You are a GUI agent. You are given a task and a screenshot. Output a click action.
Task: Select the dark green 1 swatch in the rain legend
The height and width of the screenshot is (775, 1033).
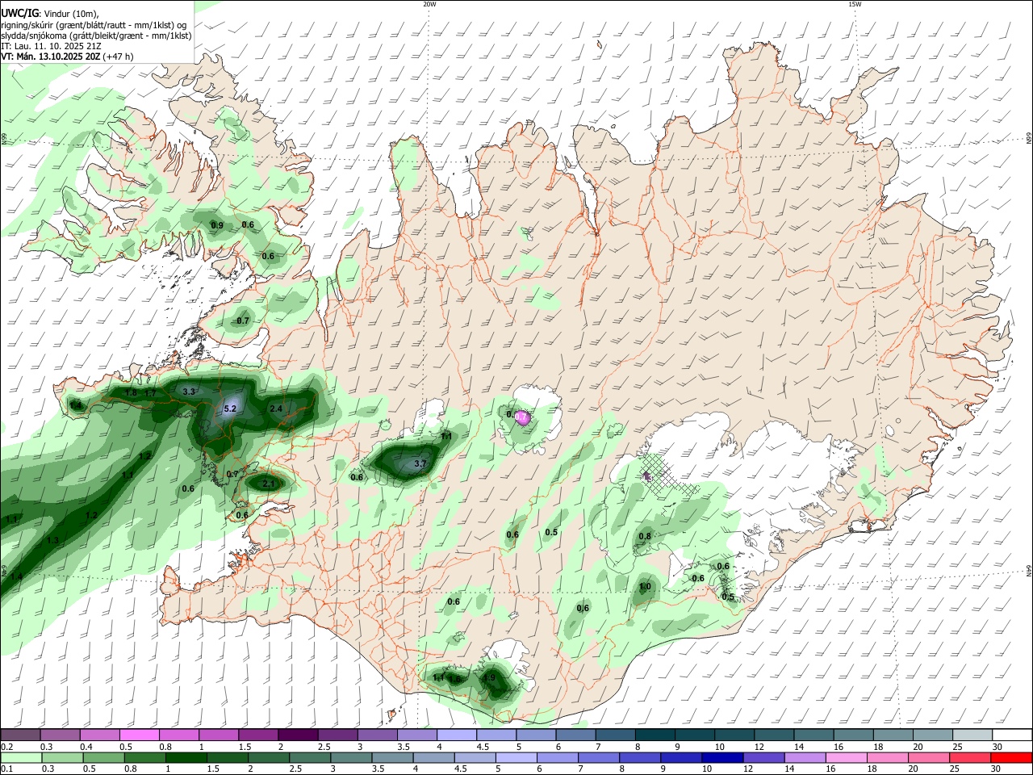(x=186, y=757)
